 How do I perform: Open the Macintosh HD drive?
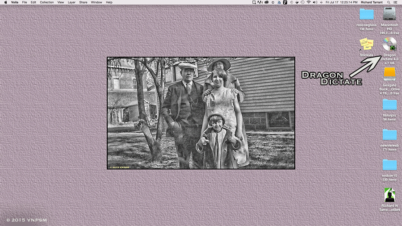click(x=389, y=14)
